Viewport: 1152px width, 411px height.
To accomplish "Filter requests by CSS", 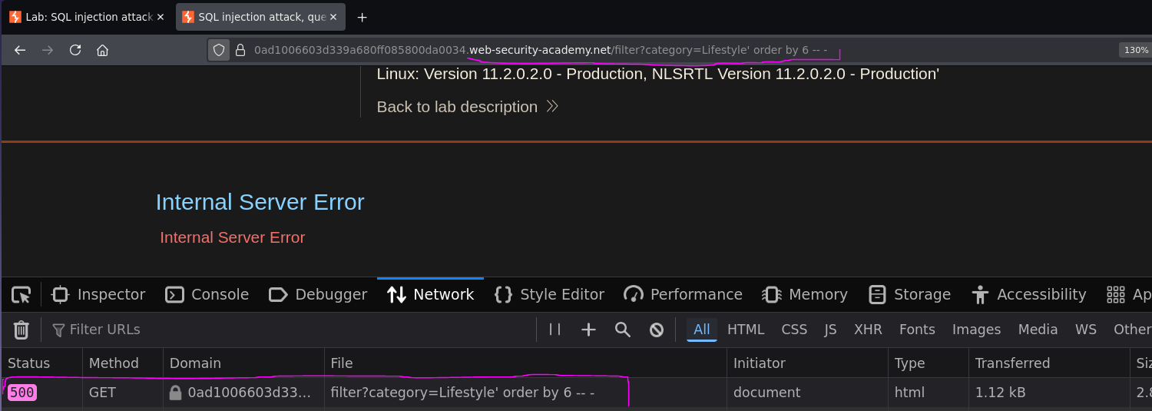I will pyautogui.click(x=794, y=330).
